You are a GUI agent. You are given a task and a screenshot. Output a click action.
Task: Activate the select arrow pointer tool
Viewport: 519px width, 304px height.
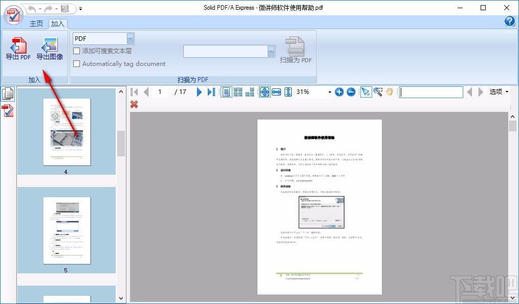click(x=365, y=92)
